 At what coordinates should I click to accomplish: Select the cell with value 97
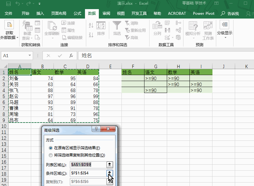(x=42, y=96)
